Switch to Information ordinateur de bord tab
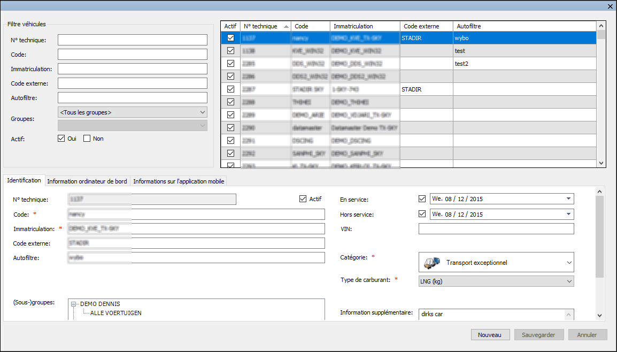 pyautogui.click(x=87, y=181)
